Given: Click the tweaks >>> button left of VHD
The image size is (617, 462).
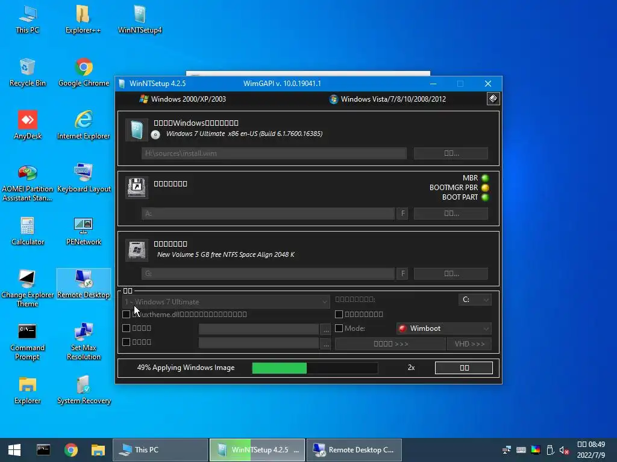Looking at the screenshot, I should (x=390, y=343).
